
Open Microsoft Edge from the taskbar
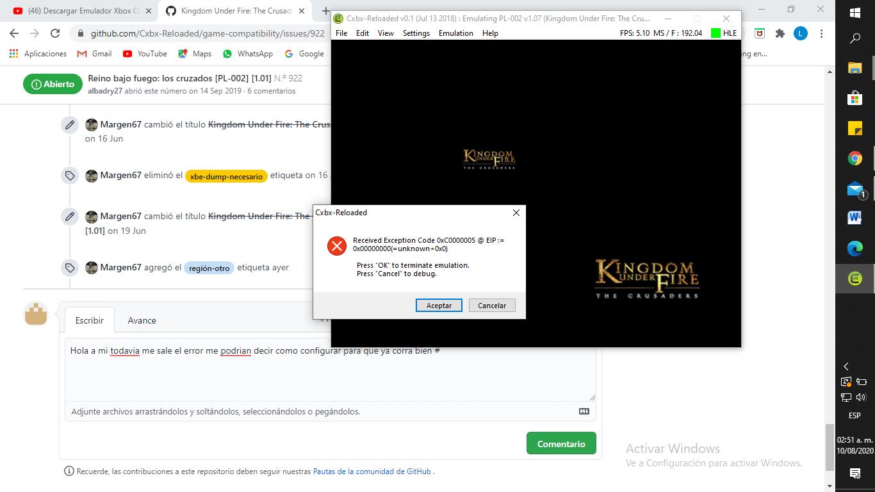pyautogui.click(x=855, y=248)
